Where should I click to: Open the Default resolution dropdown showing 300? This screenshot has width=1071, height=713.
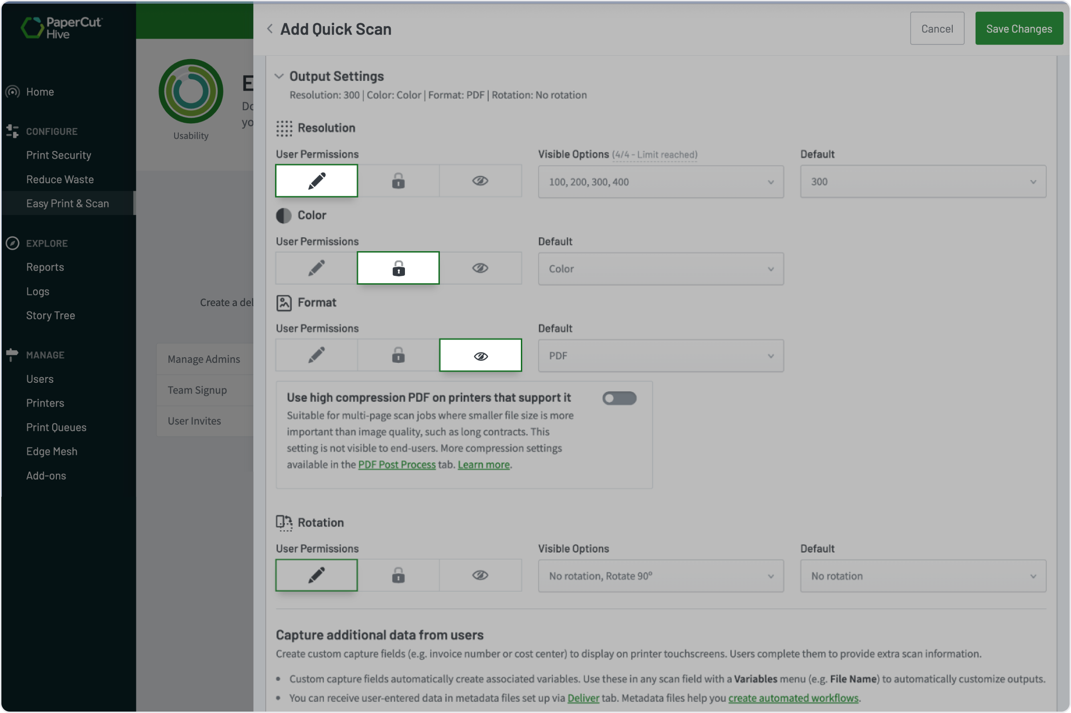[923, 181]
